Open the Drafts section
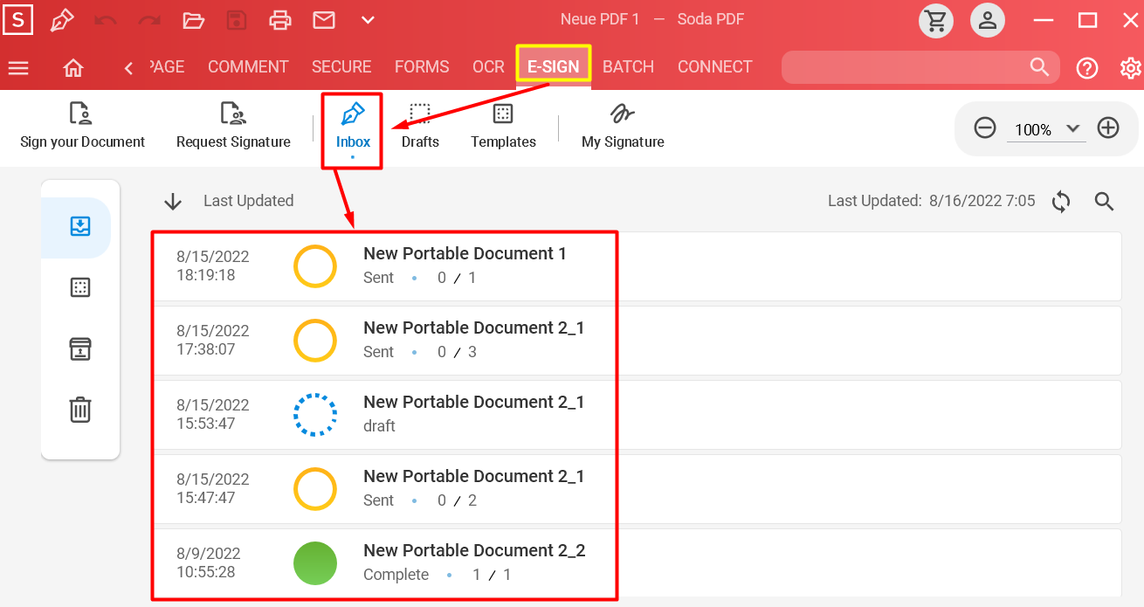 coord(420,127)
